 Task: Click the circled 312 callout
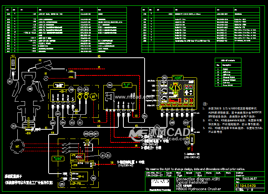[x=108, y=156]
